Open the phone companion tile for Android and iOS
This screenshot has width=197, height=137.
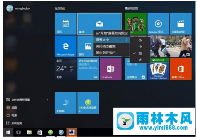(88, 69)
